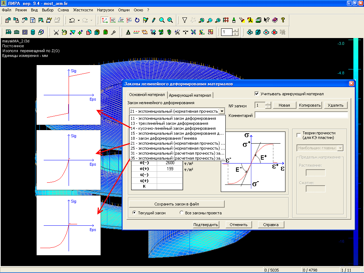Click the Undo arrow icon
This screenshot has height=273, width=364.
tap(72, 20)
